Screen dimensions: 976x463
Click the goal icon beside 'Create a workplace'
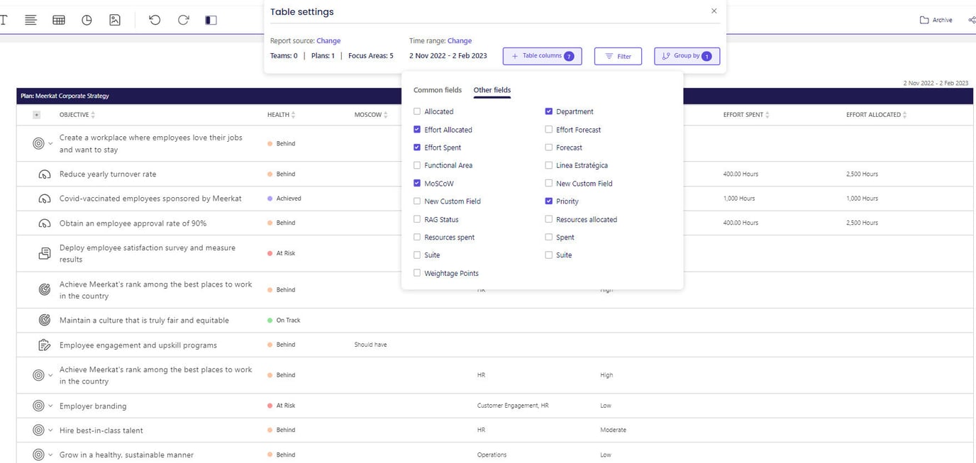pyautogui.click(x=38, y=143)
